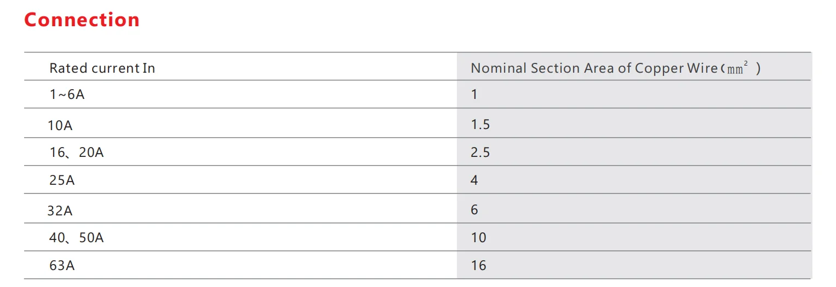
Task: Select the 32A rated current cell
Action: (60, 210)
